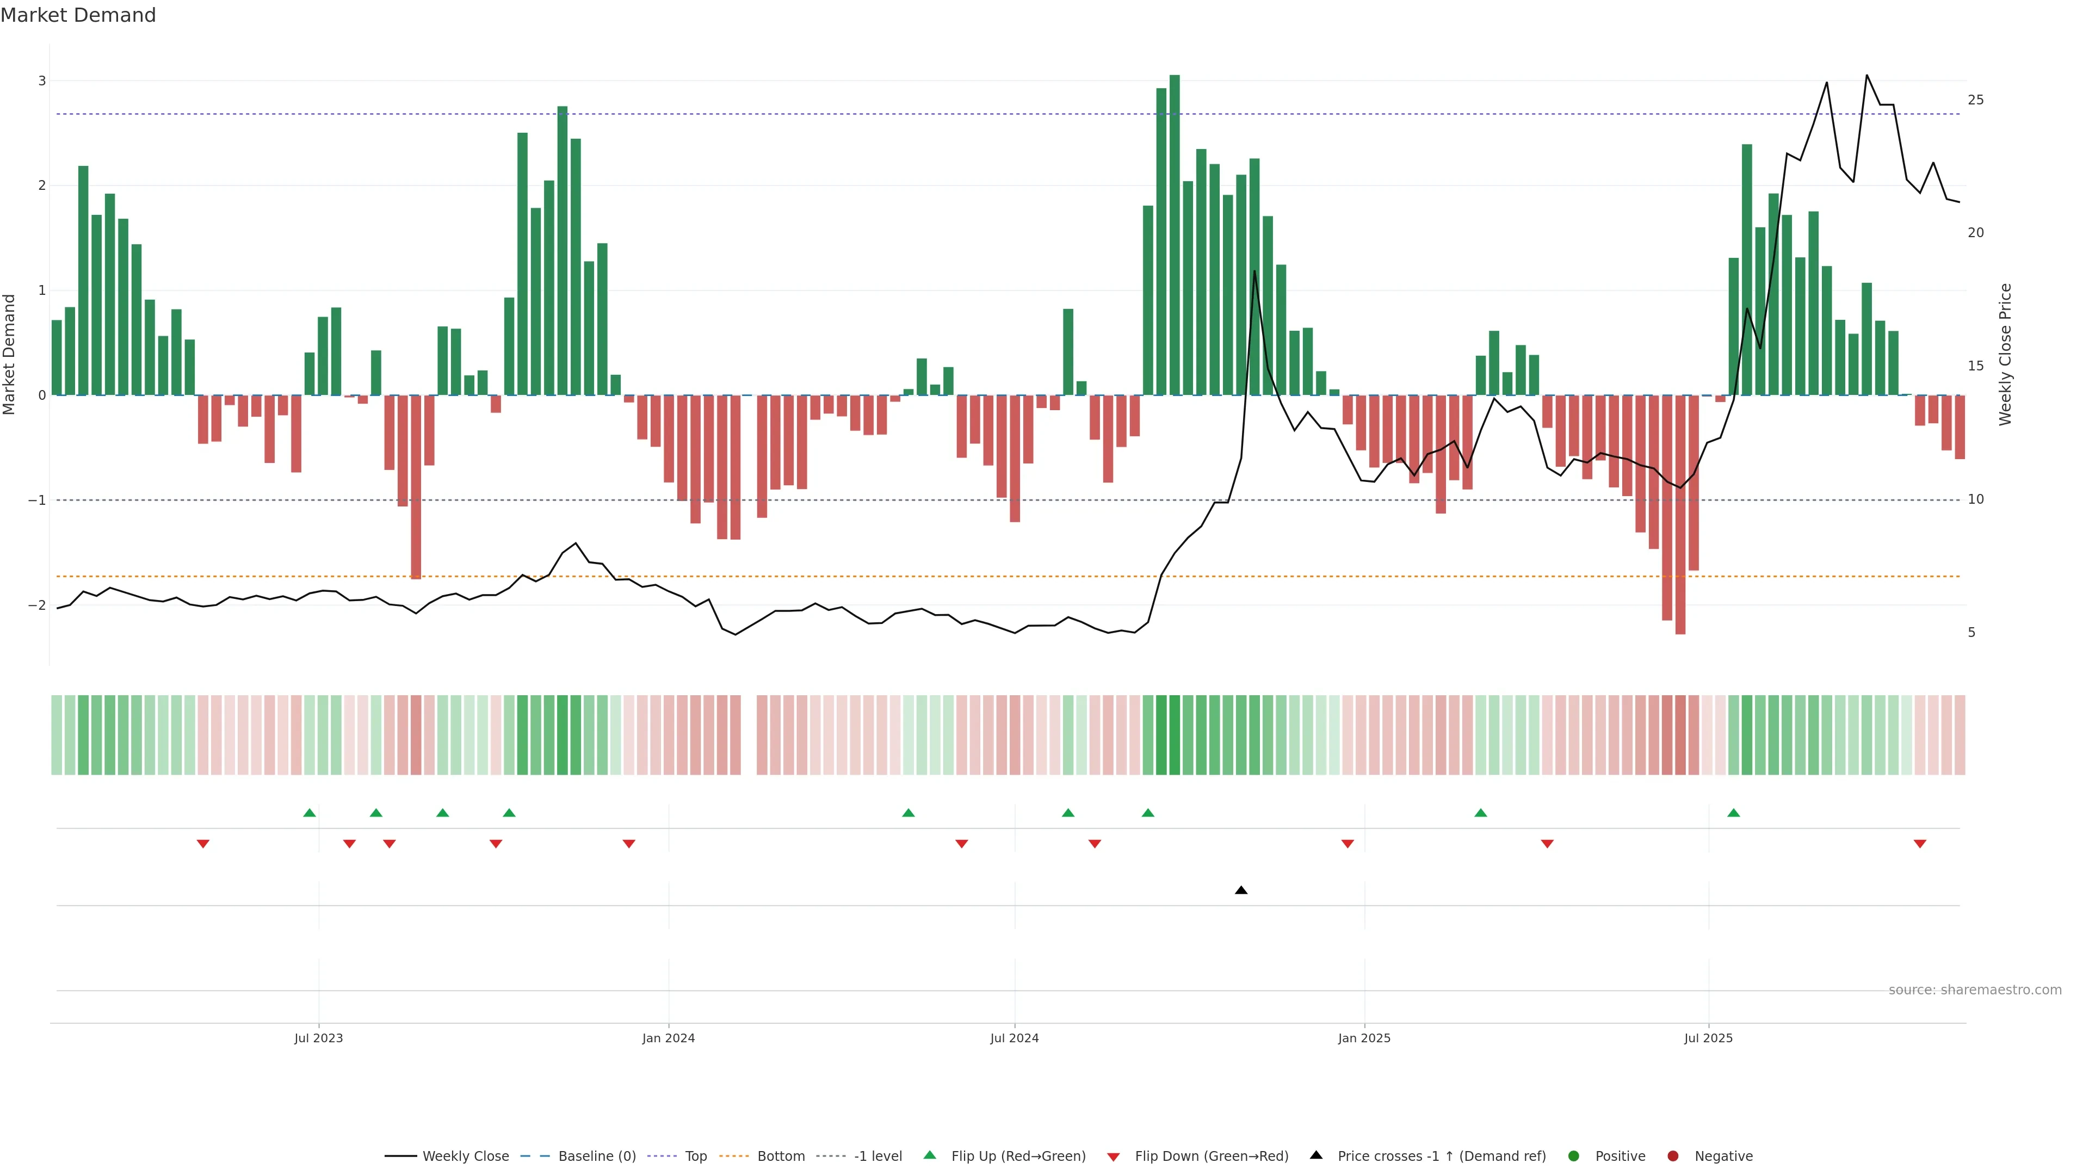This screenshot has width=2089, height=1175.
Task: Click the -1 level legend entry
Action: tap(877, 1157)
